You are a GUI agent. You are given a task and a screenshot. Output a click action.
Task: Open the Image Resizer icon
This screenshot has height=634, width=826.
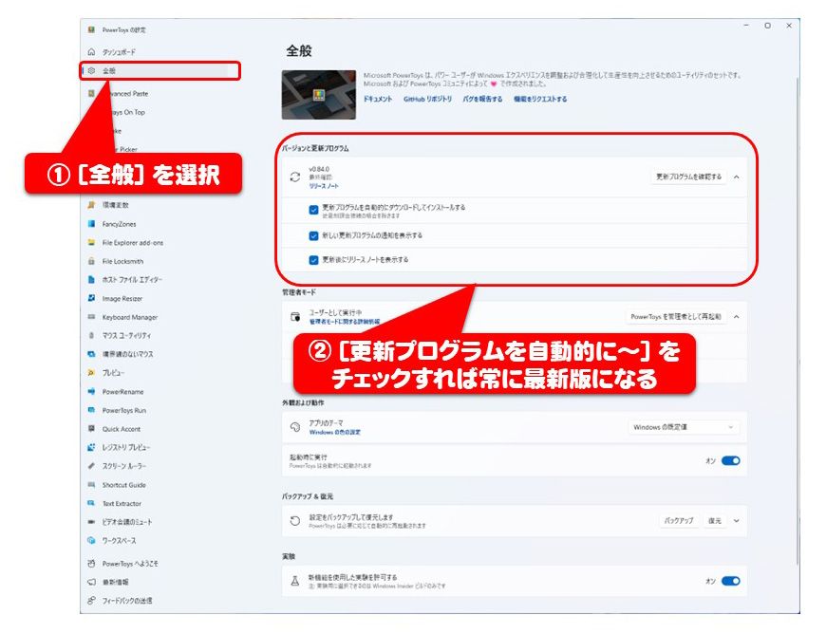92,298
